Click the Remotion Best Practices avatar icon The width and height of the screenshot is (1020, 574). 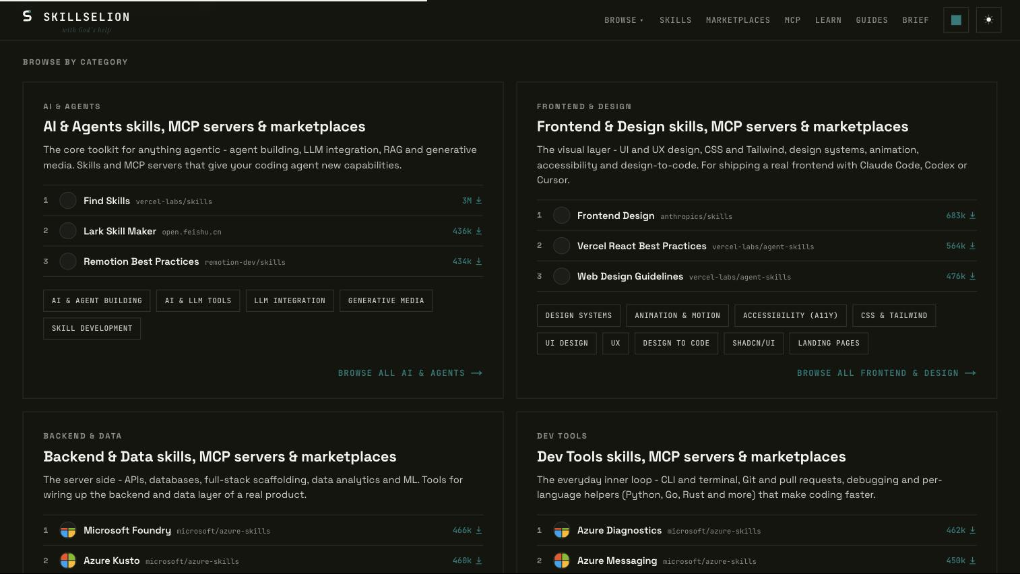68,261
